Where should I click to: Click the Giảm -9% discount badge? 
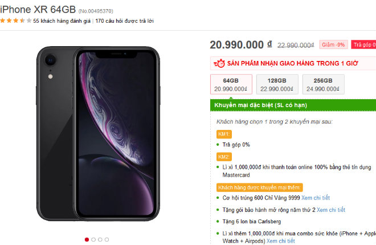333,45
